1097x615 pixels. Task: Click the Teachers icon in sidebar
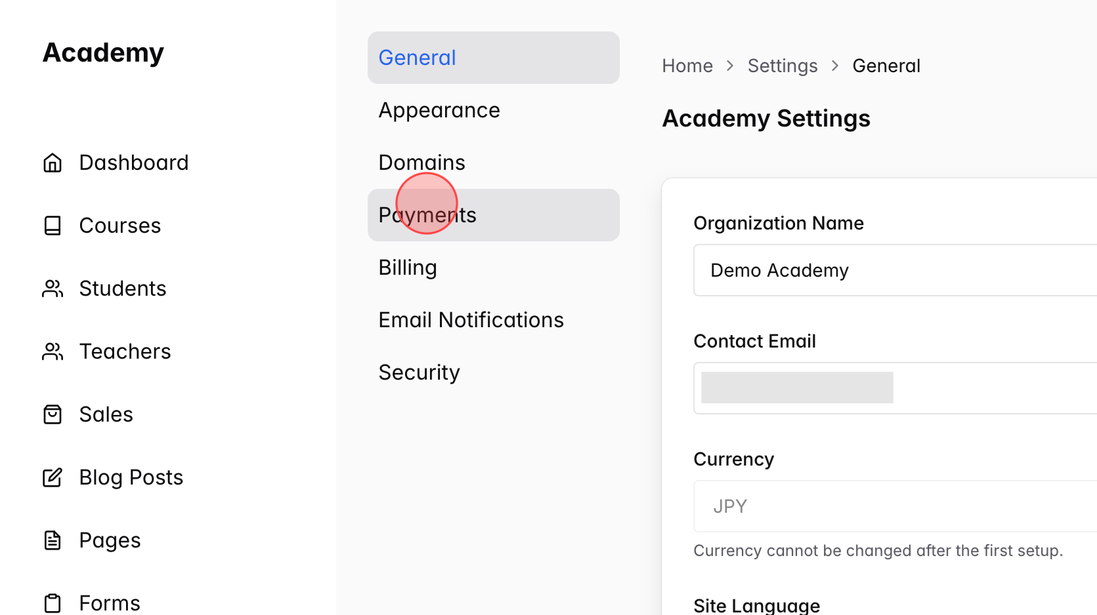click(x=52, y=351)
